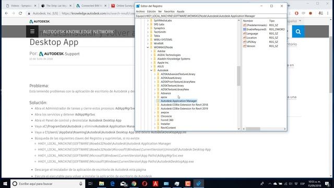Image resolution: width=334 pixels, height=188 pixels.
Task: Select the RevitContent registry key
Action: tap(168, 127)
